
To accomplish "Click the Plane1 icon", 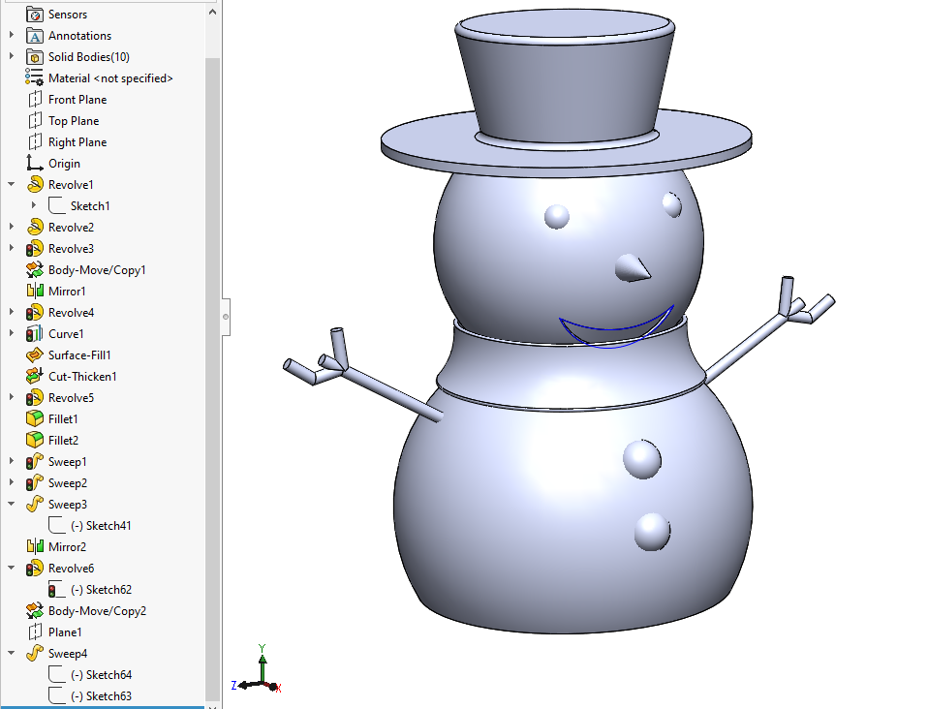I will [35, 632].
